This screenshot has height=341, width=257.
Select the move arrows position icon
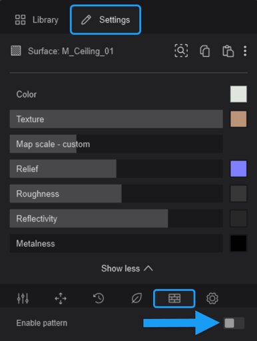point(61,298)
